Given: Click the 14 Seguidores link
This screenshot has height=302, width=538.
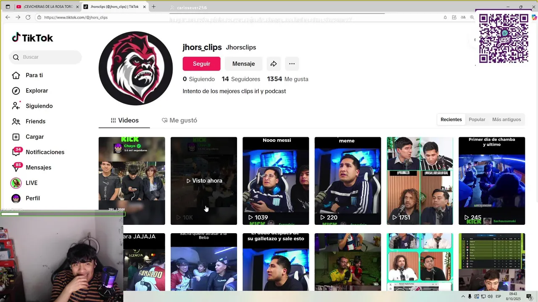Looking at the screenshot, I should tap(241, 79).
